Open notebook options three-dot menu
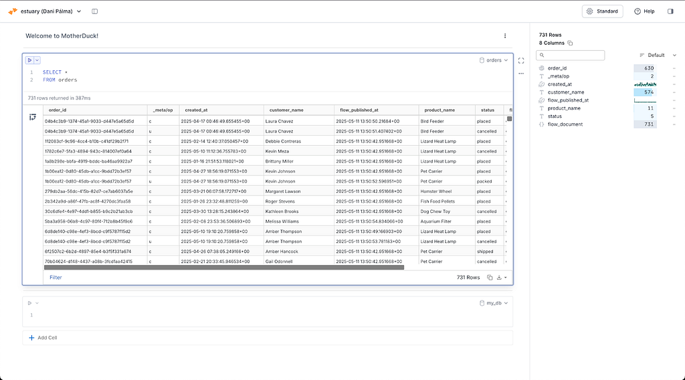Screen dimensions: 685x380 tap(505, 36)
